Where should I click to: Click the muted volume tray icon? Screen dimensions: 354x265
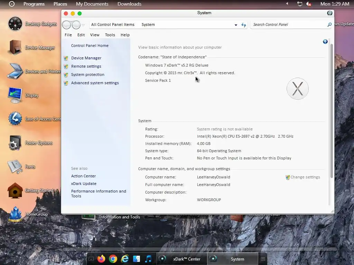point(309,4)
